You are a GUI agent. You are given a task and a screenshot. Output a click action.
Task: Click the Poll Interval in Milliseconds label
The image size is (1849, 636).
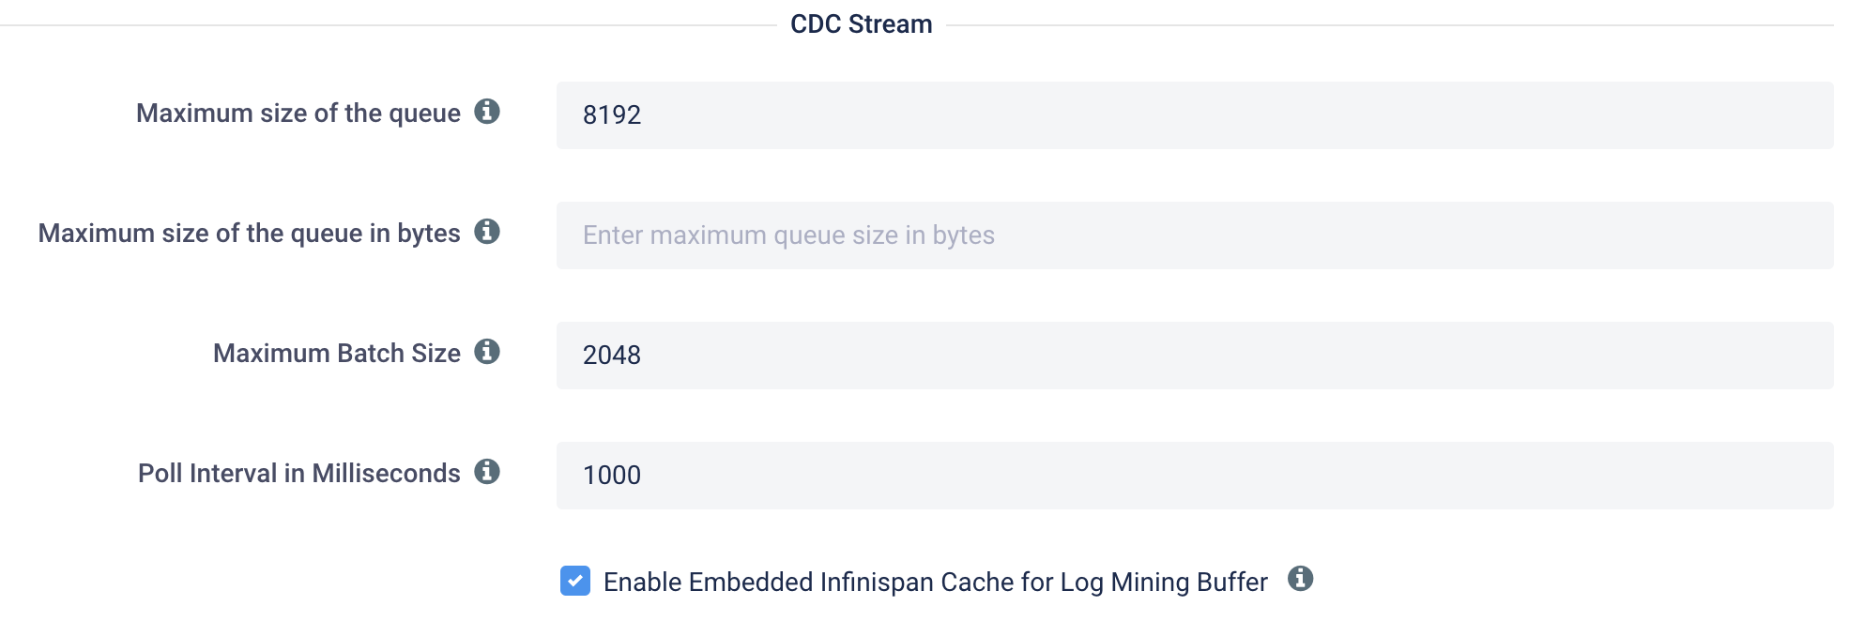click(x=298, y=473)
